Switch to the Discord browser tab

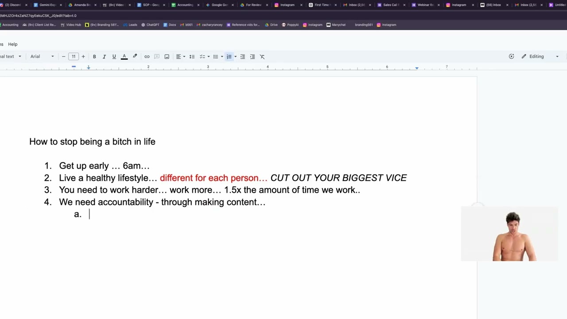pos(13,5)
